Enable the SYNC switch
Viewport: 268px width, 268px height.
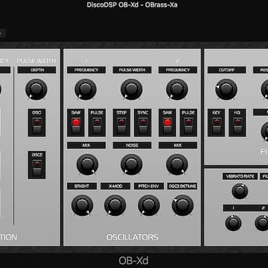[x=143, y=123]
